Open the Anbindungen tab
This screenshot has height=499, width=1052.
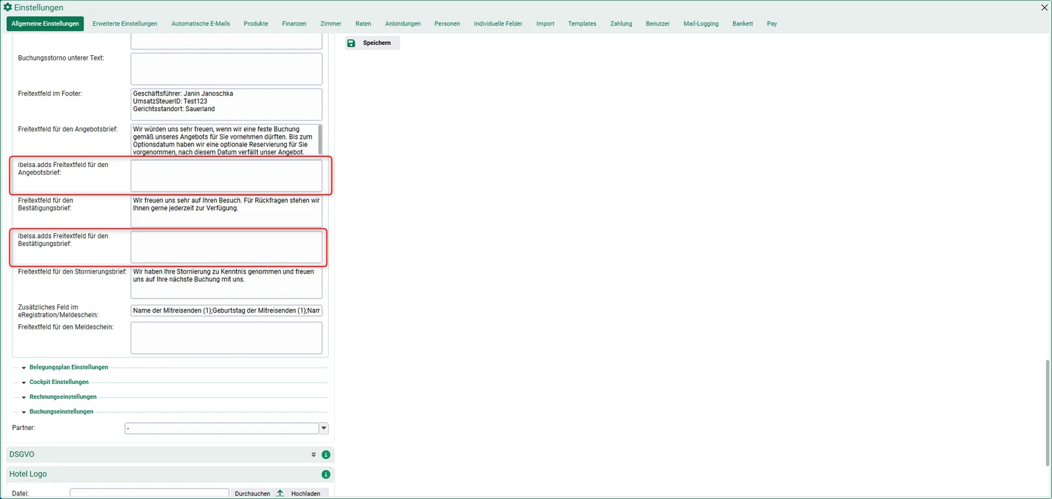[x=402, y=24]
